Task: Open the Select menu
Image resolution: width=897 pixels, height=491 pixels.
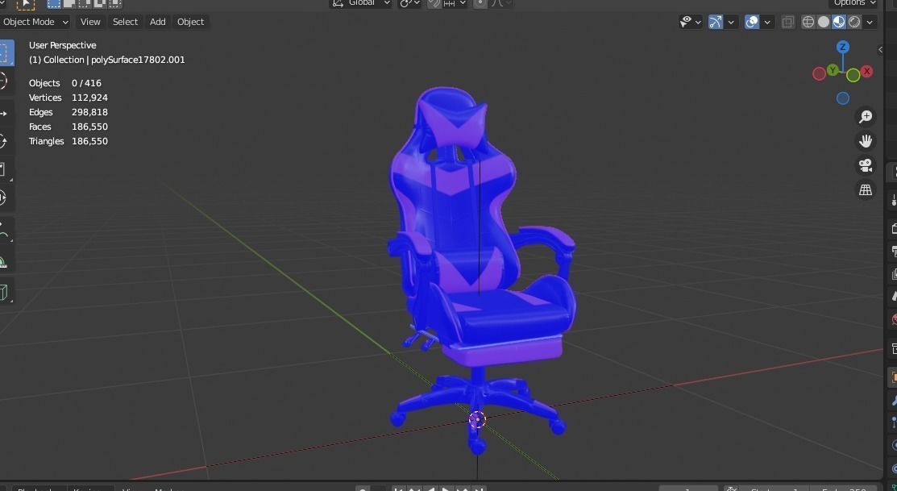Action: click(125, 22)
